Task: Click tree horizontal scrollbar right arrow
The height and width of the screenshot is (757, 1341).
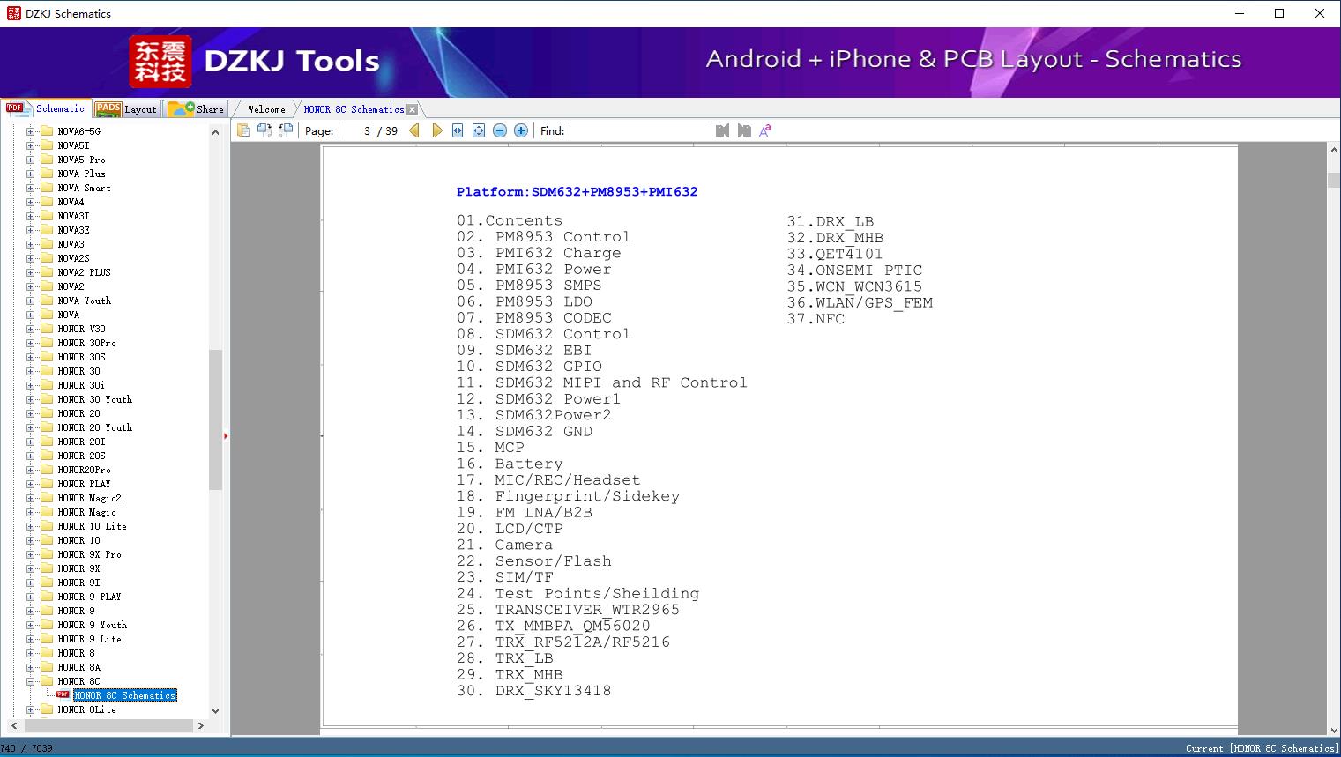Action: pos(201,725)
